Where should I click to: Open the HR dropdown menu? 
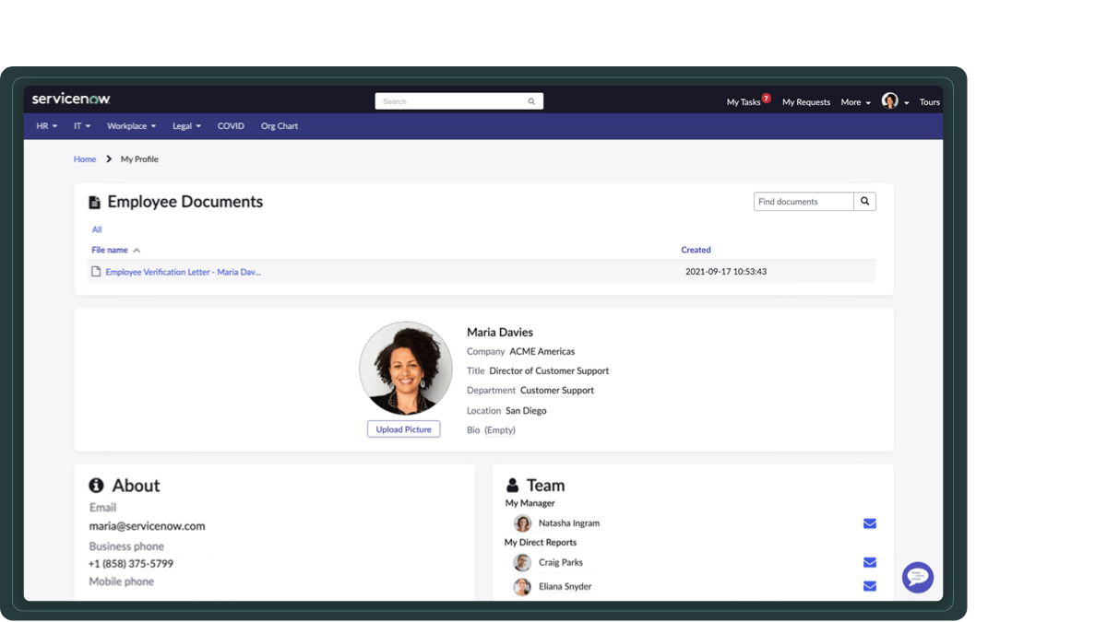45,125
